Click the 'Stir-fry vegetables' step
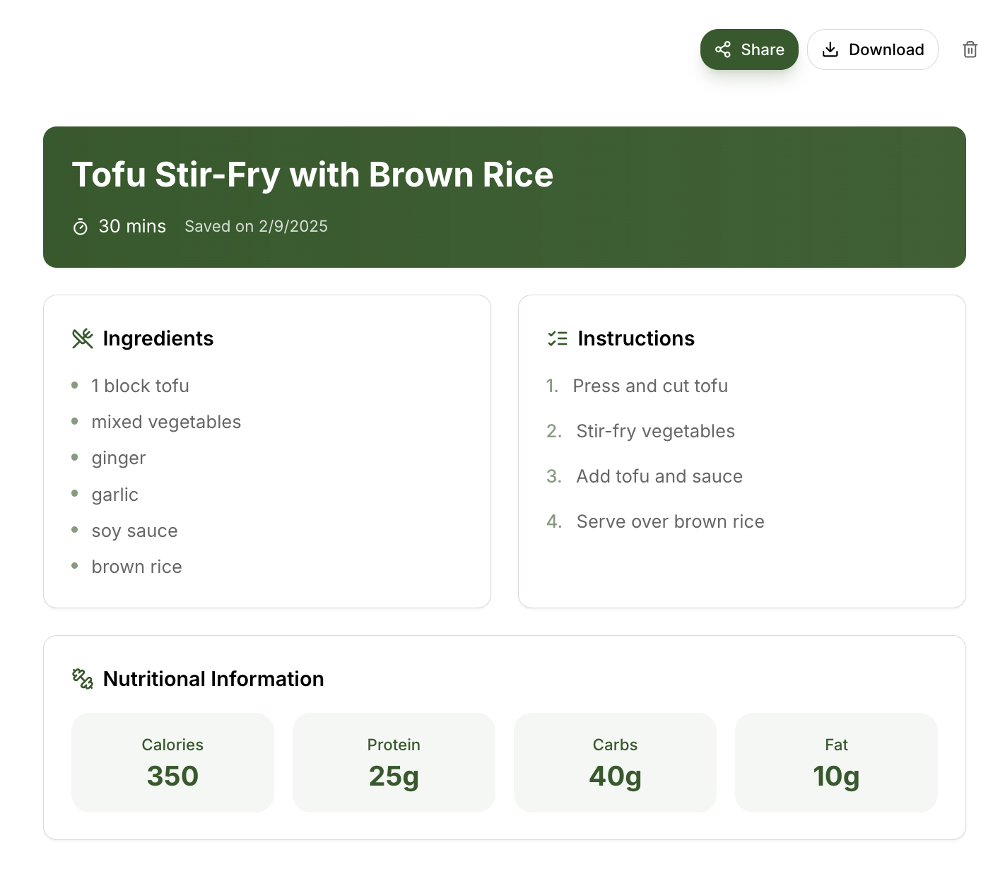1005x893 pixels. [x=655, y=431]
